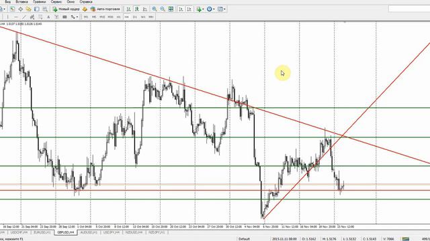430x241 pixels.
Task: Open the arrows objects dropdown
Action: (75, 17)
